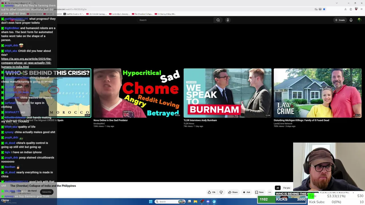Click the Windows taskbar search box
365x205 pixels.
[x=170, y=202]
